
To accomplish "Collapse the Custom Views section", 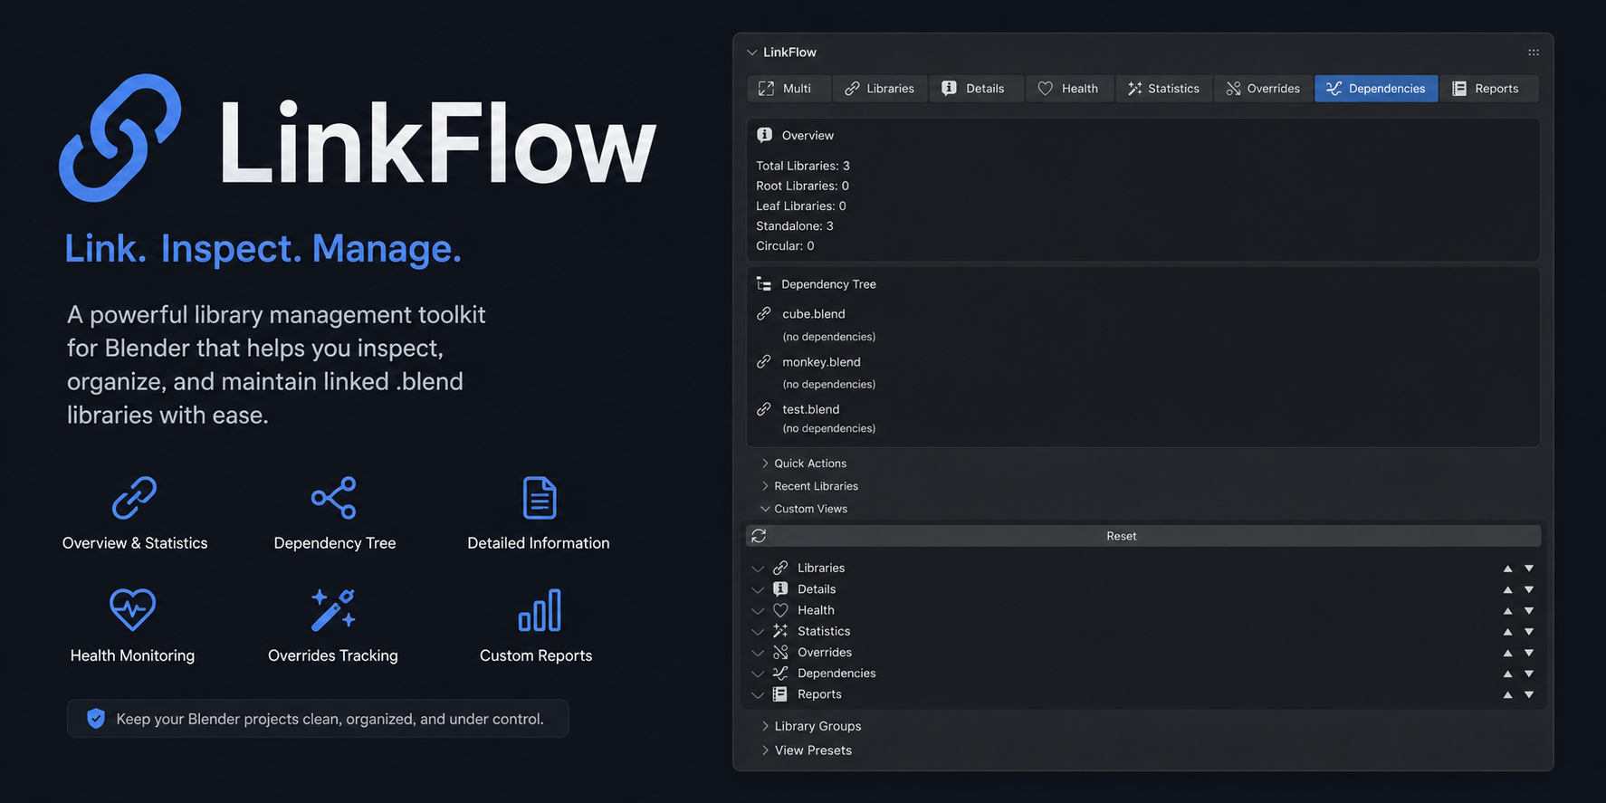I will [x=804, y=509].
